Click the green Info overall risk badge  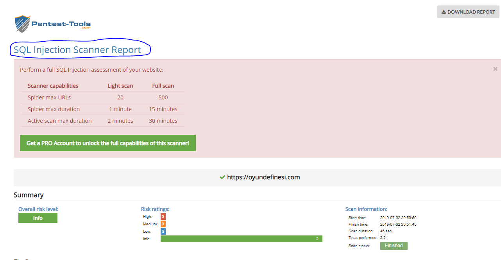pos(38,218)
